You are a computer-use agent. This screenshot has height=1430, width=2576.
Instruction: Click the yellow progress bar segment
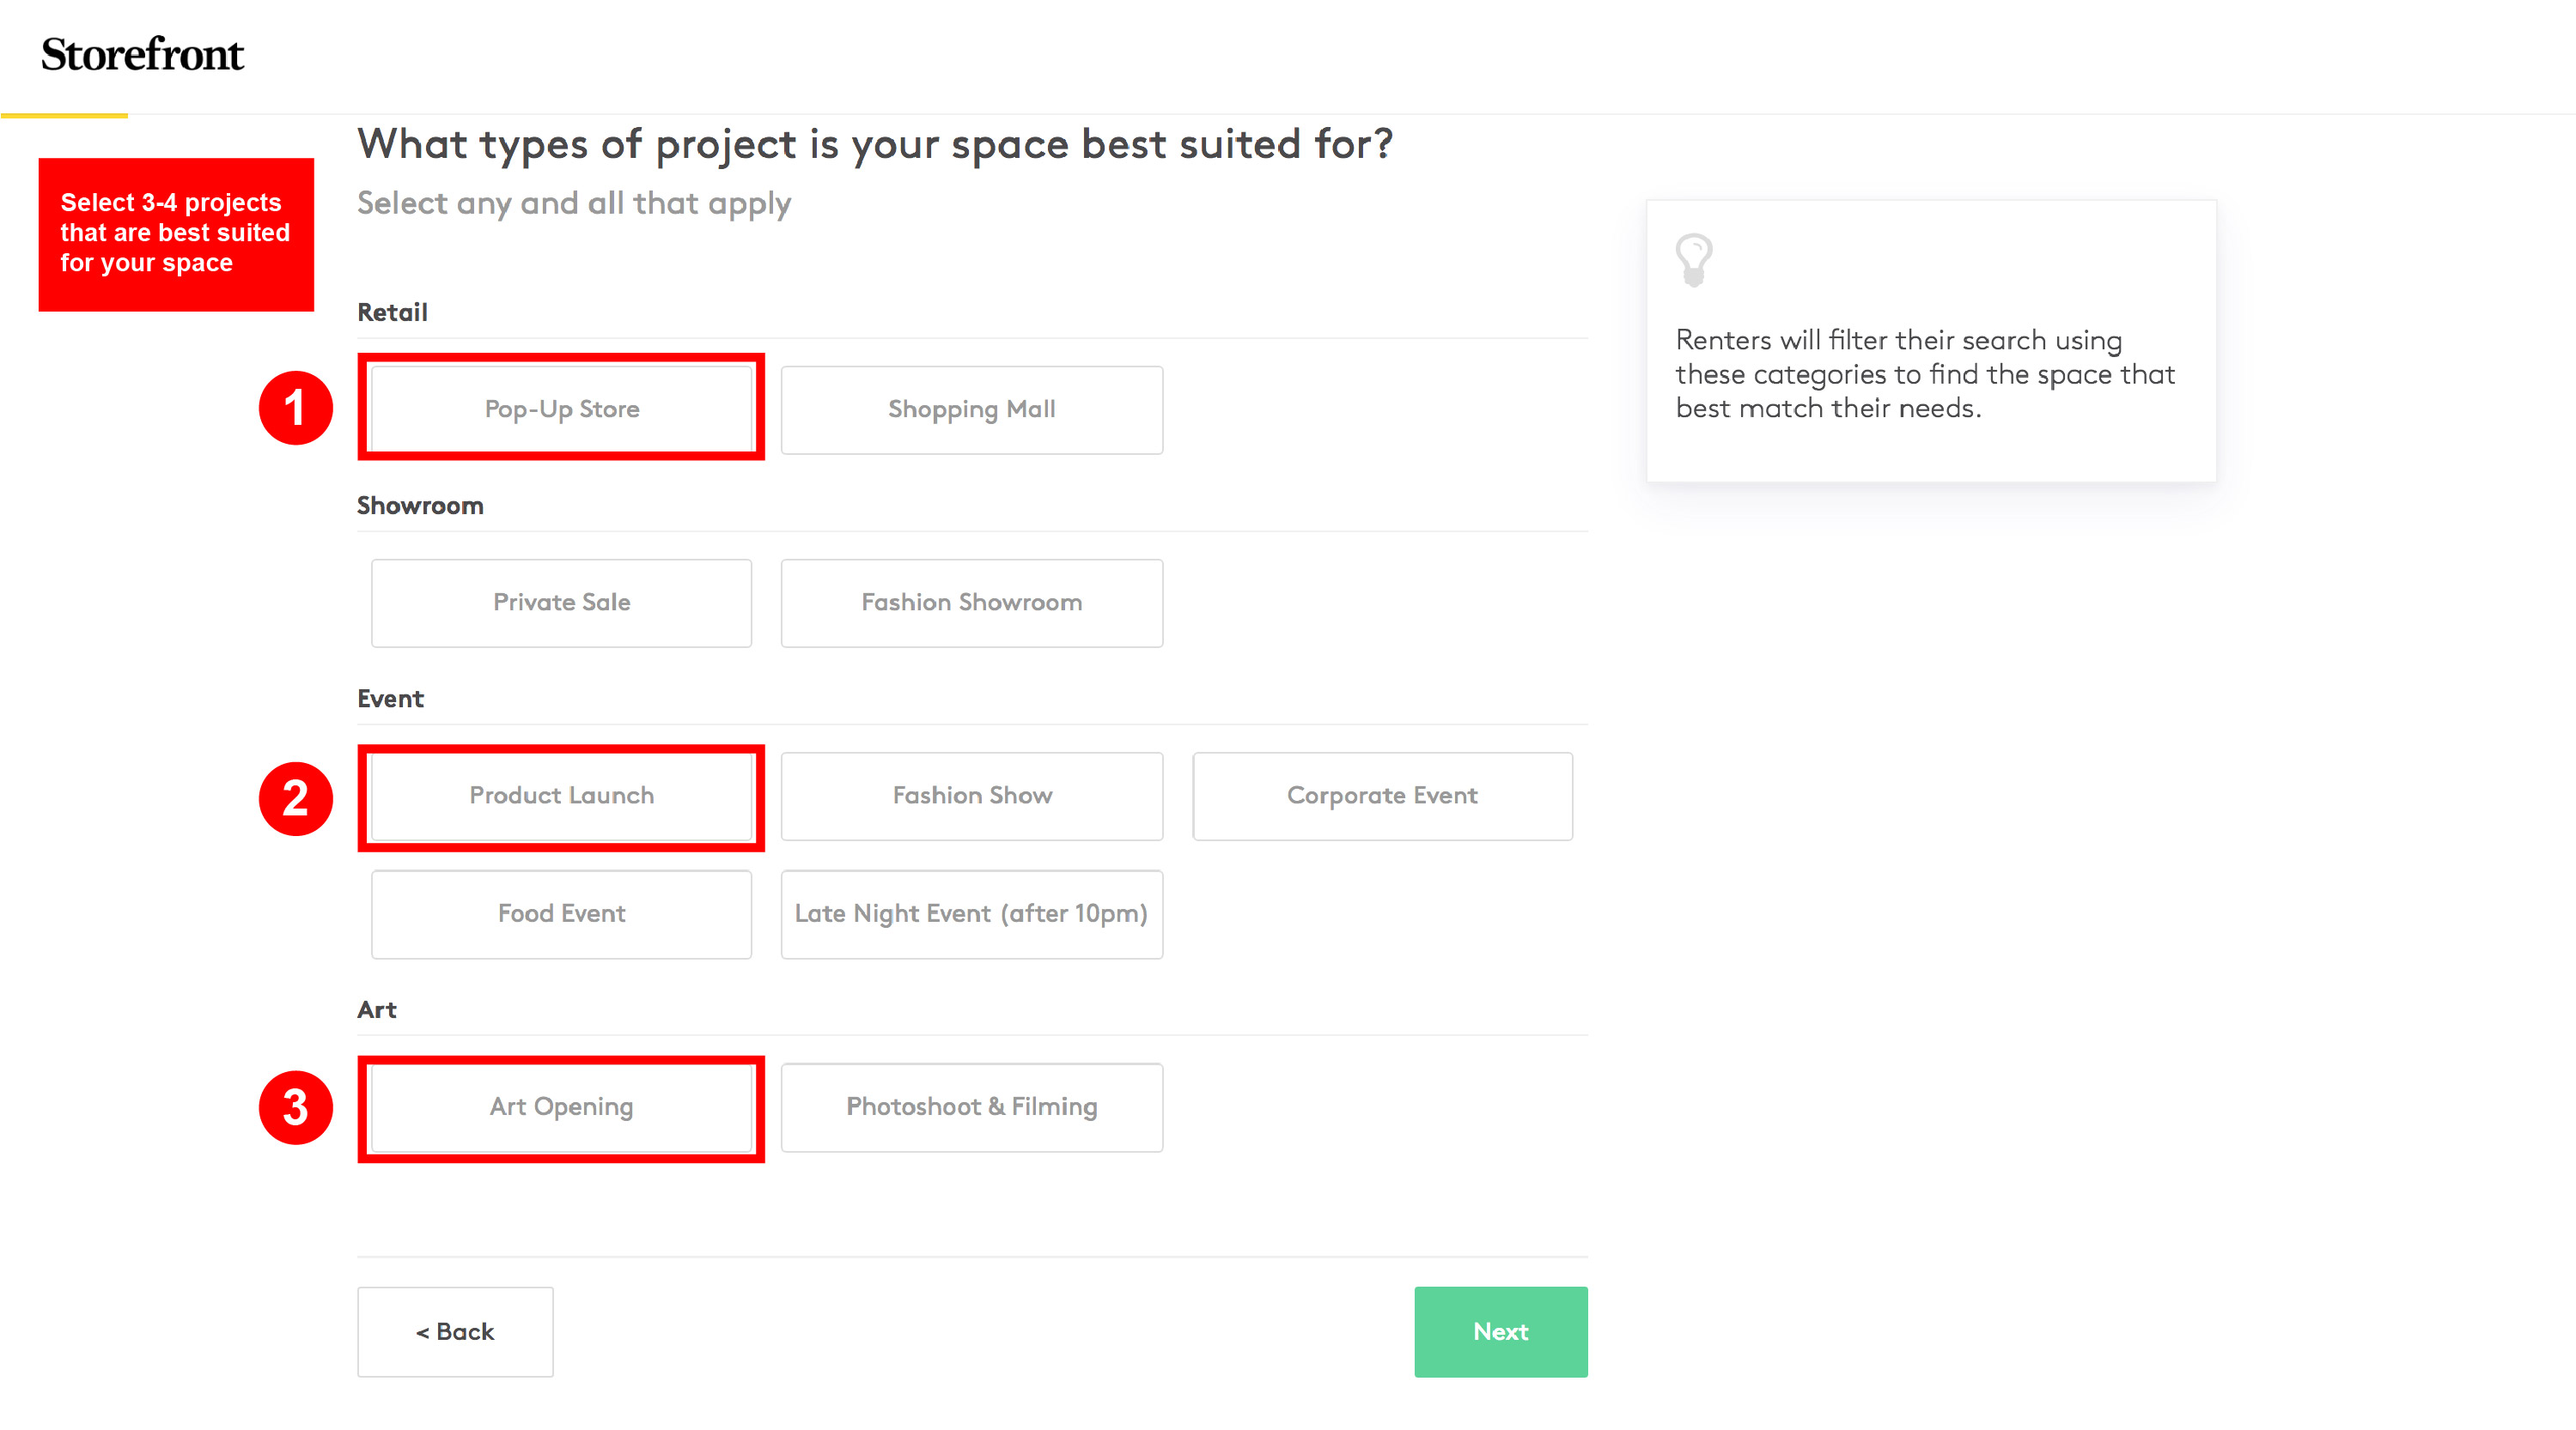point(64,116)
